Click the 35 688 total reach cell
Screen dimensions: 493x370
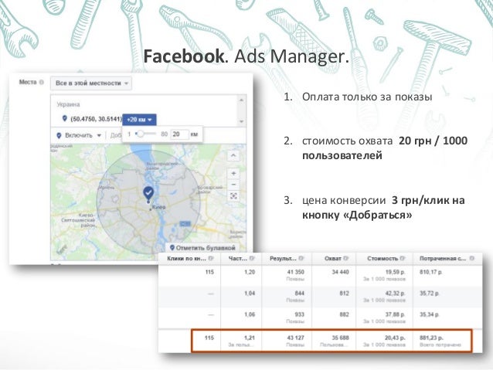(x=334, y=341)
